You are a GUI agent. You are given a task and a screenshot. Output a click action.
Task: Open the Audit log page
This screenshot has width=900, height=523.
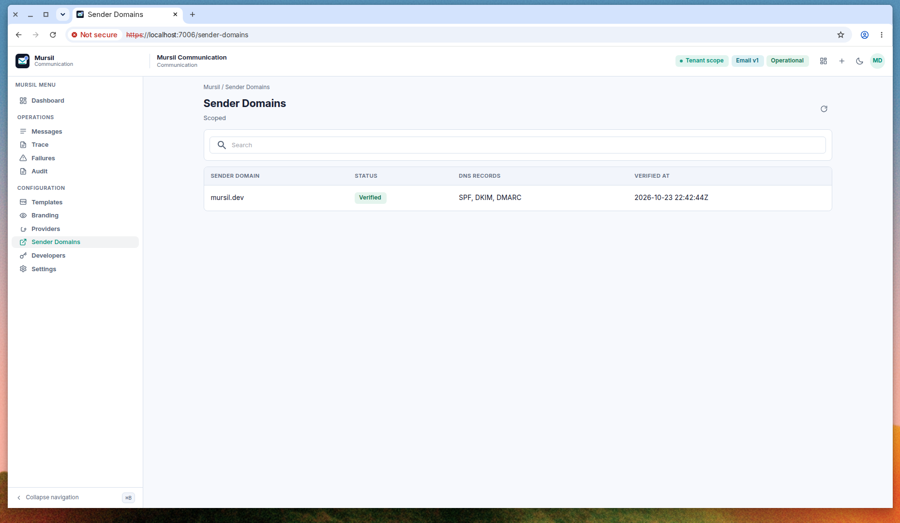coord(75,171)
